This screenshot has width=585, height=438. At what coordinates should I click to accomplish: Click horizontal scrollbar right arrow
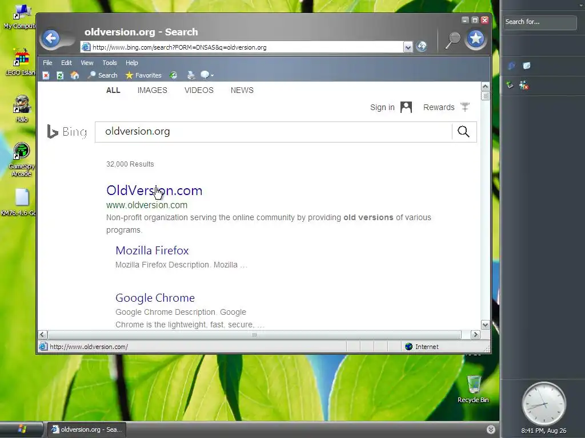(x=475, y=334)
